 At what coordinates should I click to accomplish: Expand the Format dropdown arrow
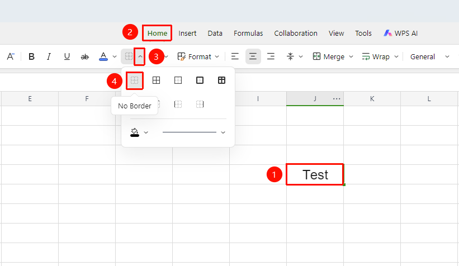pos(217,57)
